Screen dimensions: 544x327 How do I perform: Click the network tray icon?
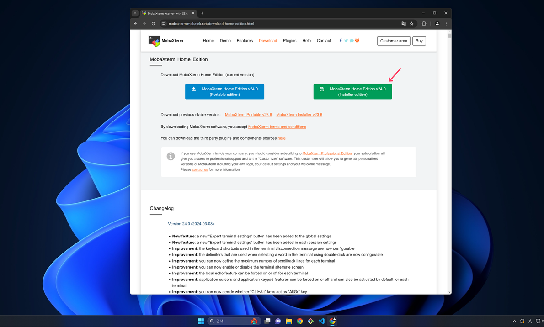[538, 321]
